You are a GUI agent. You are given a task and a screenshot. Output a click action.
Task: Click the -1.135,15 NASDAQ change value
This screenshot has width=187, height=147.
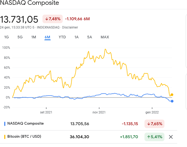pyautogui.click(x=130, y=124)
